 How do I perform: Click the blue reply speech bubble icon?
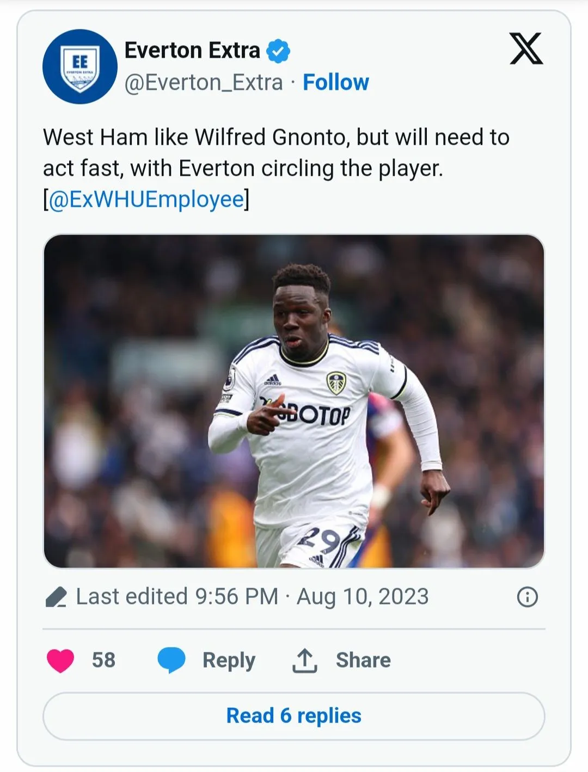[x=171, y=660]
